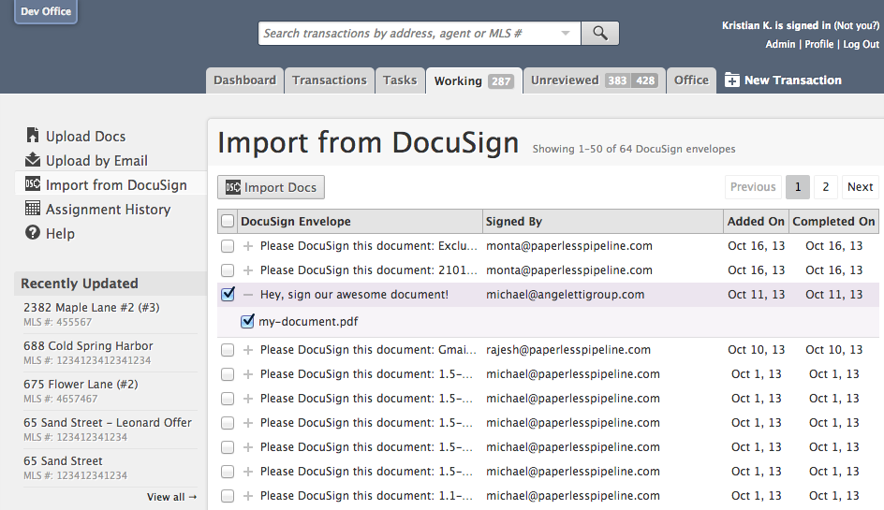Expand the '1.1-...' envelope with plus

click(x=247, y=496)
